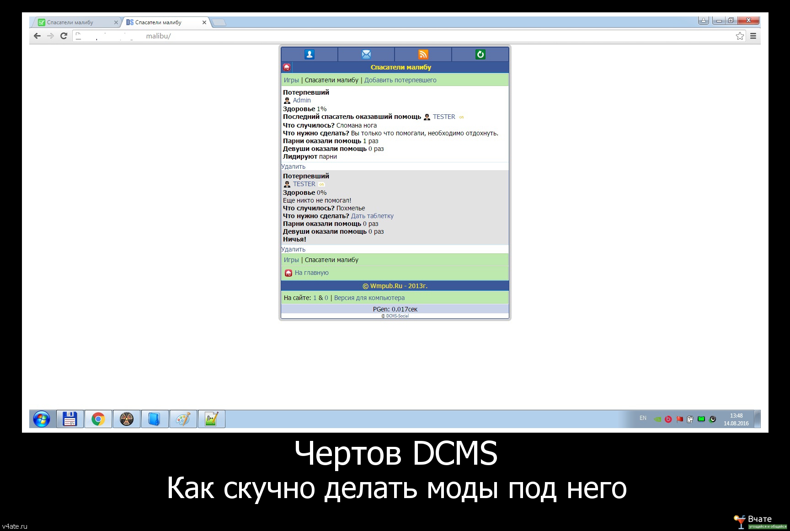Screen dimensions: 790x531
Task: Click Удалить under the Admin entry
Action: coord(293,166)
